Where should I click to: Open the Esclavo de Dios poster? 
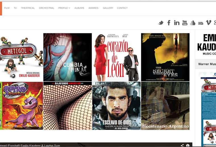[117, 106]
